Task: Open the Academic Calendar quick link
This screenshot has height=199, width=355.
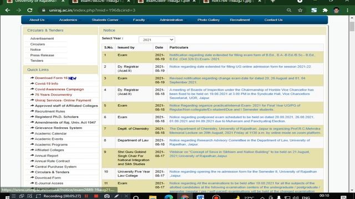Action: [50, 133]
